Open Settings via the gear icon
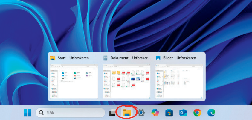This screenshot has width=252, height=120. [x=141, y=113]
